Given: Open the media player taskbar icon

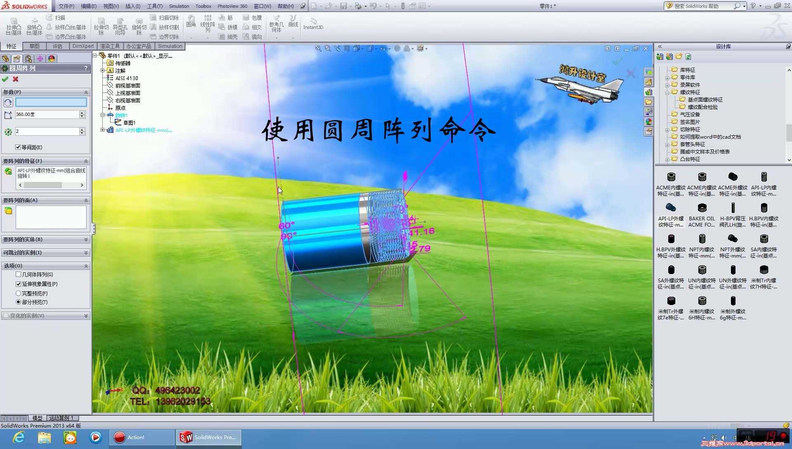Looking at the screenshot, I should coord(96,437).
